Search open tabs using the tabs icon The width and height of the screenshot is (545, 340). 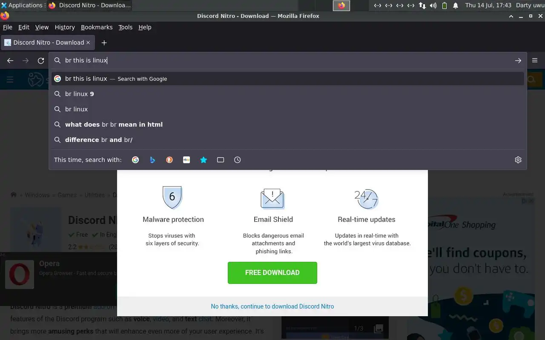tap(221, 160)
